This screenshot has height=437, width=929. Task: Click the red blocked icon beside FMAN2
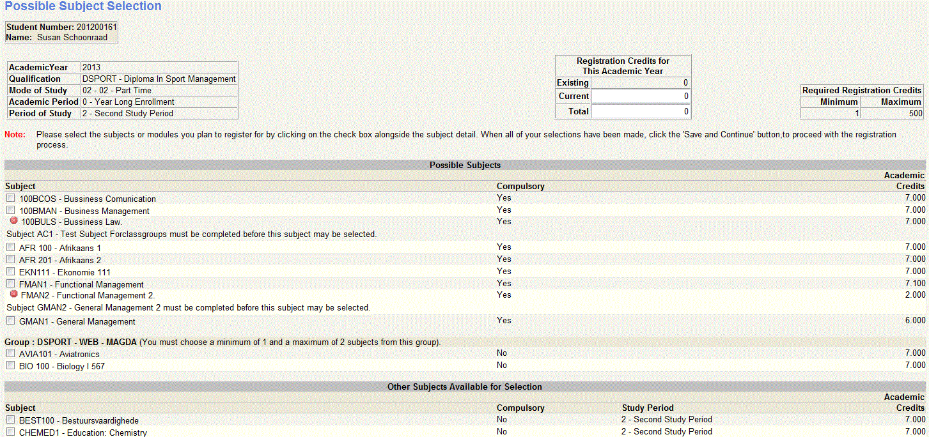coord(13,295)
